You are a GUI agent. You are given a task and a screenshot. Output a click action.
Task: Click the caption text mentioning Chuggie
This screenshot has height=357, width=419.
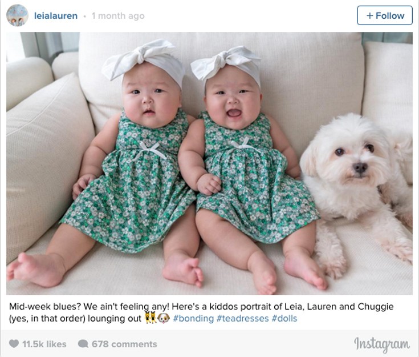tap(201, 312)
